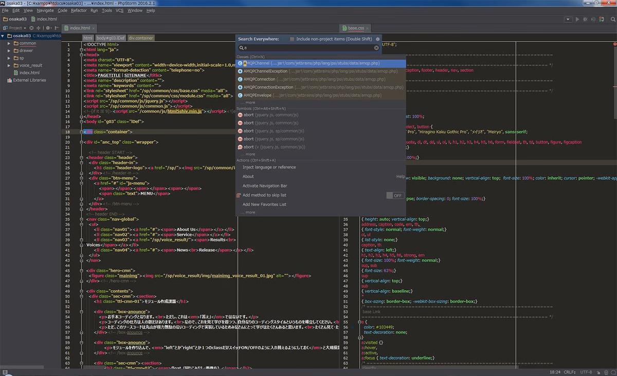The height and width of the screenshot is (376, 617).
Task: Click fold toggle beside the head tag
Action: [x=82, y=54]
